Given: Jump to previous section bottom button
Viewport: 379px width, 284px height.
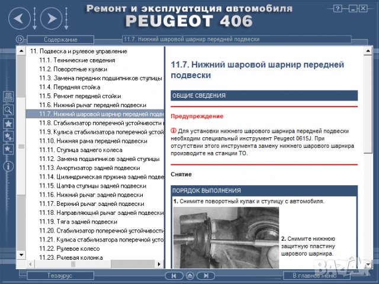Looking at the screenshot, I should point(174,276).
